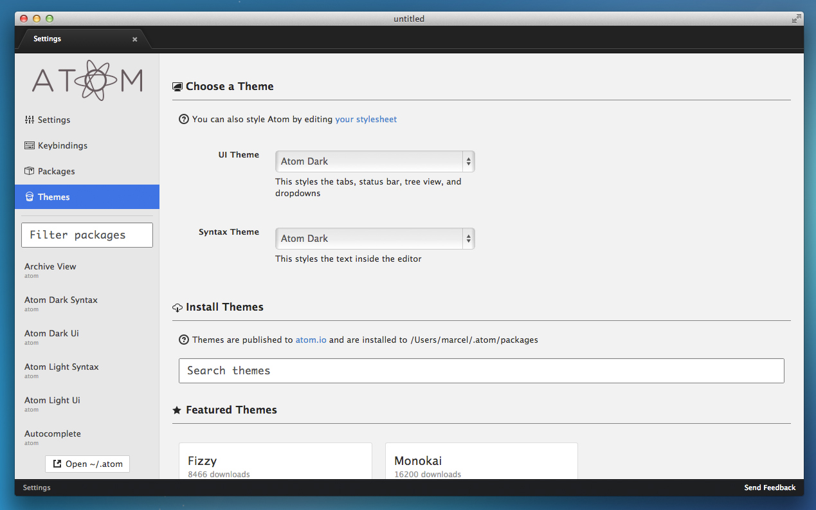This screenshot has width=816, height=510.
Task: Toggle fullscreen with the window corner arrows icon
Action: pos(797,19)
